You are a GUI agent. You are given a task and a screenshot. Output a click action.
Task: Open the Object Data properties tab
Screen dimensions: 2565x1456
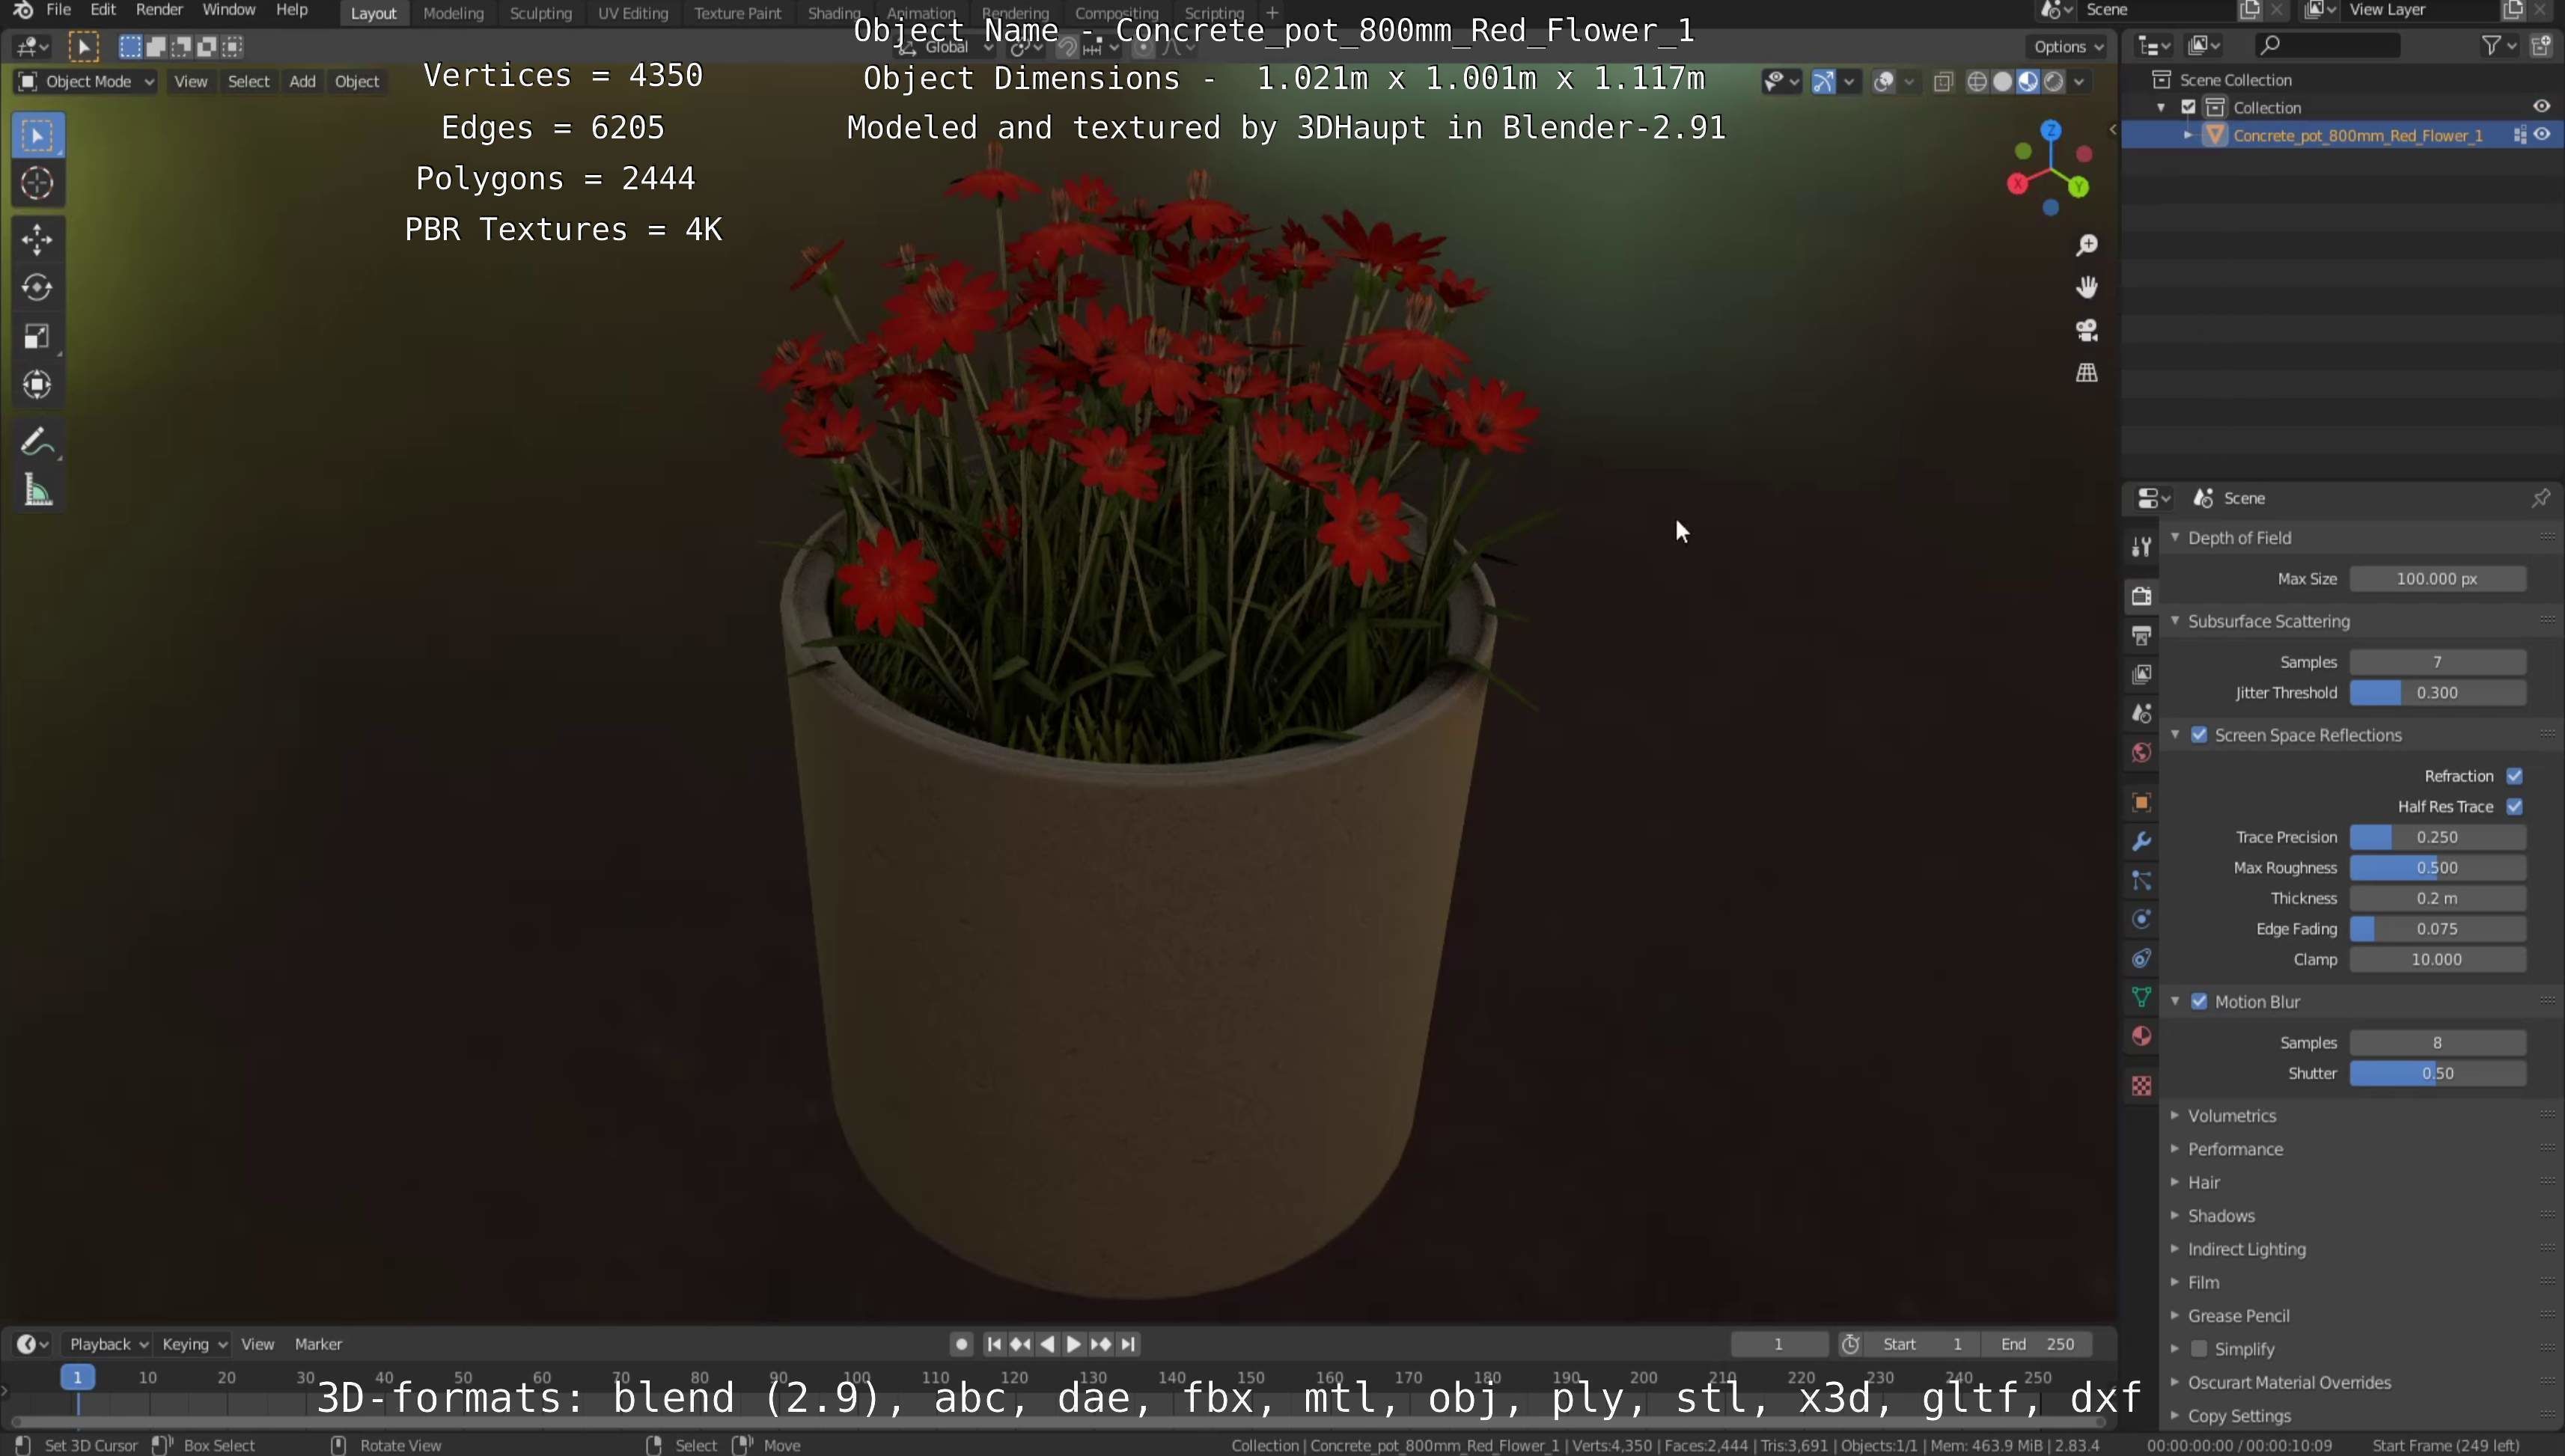click(x=2141, y=997)
